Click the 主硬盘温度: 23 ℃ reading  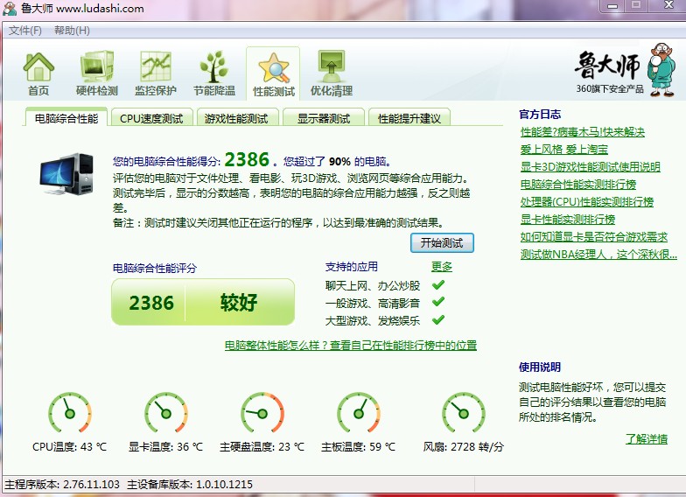point(262,446)
